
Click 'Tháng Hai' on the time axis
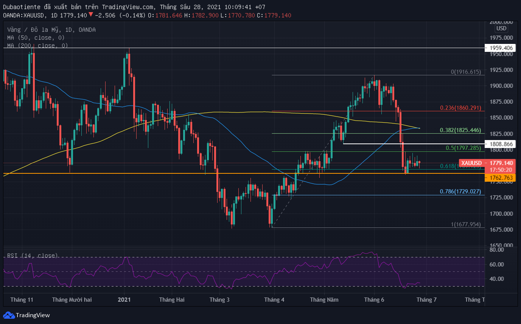pyautogui.click(x=172, y=300)
